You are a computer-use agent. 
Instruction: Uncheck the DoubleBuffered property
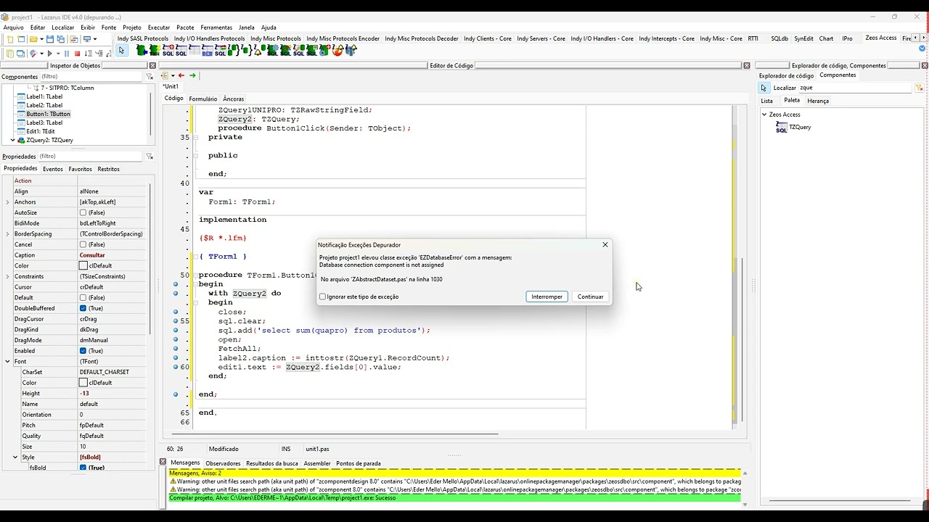click(x=83, y=308)
